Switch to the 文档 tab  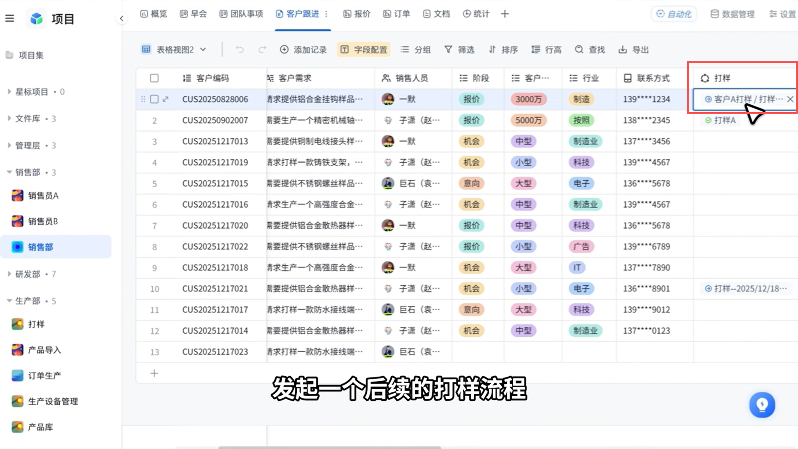(436, 14)
